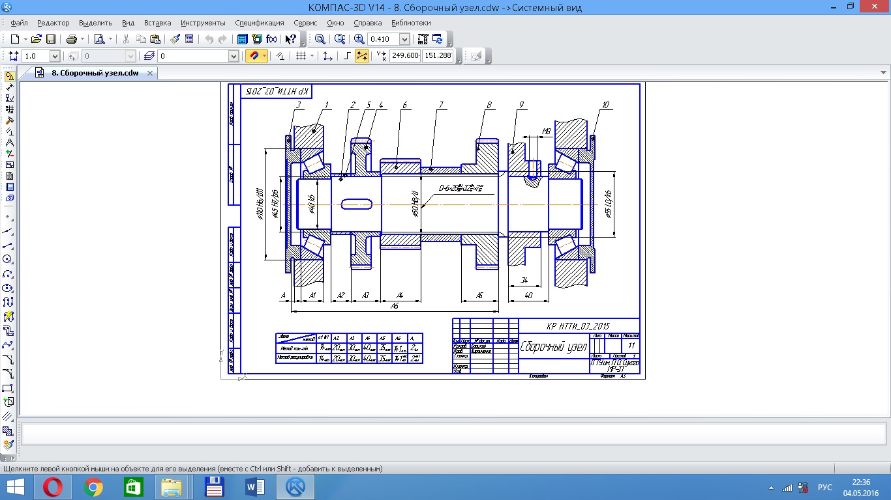Image resolution: width=891 pixels, height=500 pixels.
Task: Toggle the Rounding button
Action: click(361, 57)
